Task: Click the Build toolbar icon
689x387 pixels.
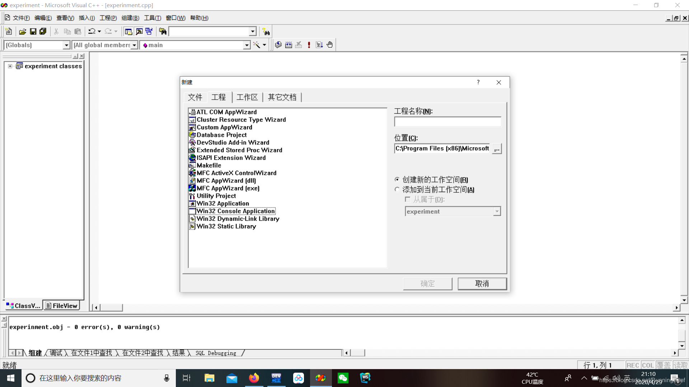Action: 289,45
